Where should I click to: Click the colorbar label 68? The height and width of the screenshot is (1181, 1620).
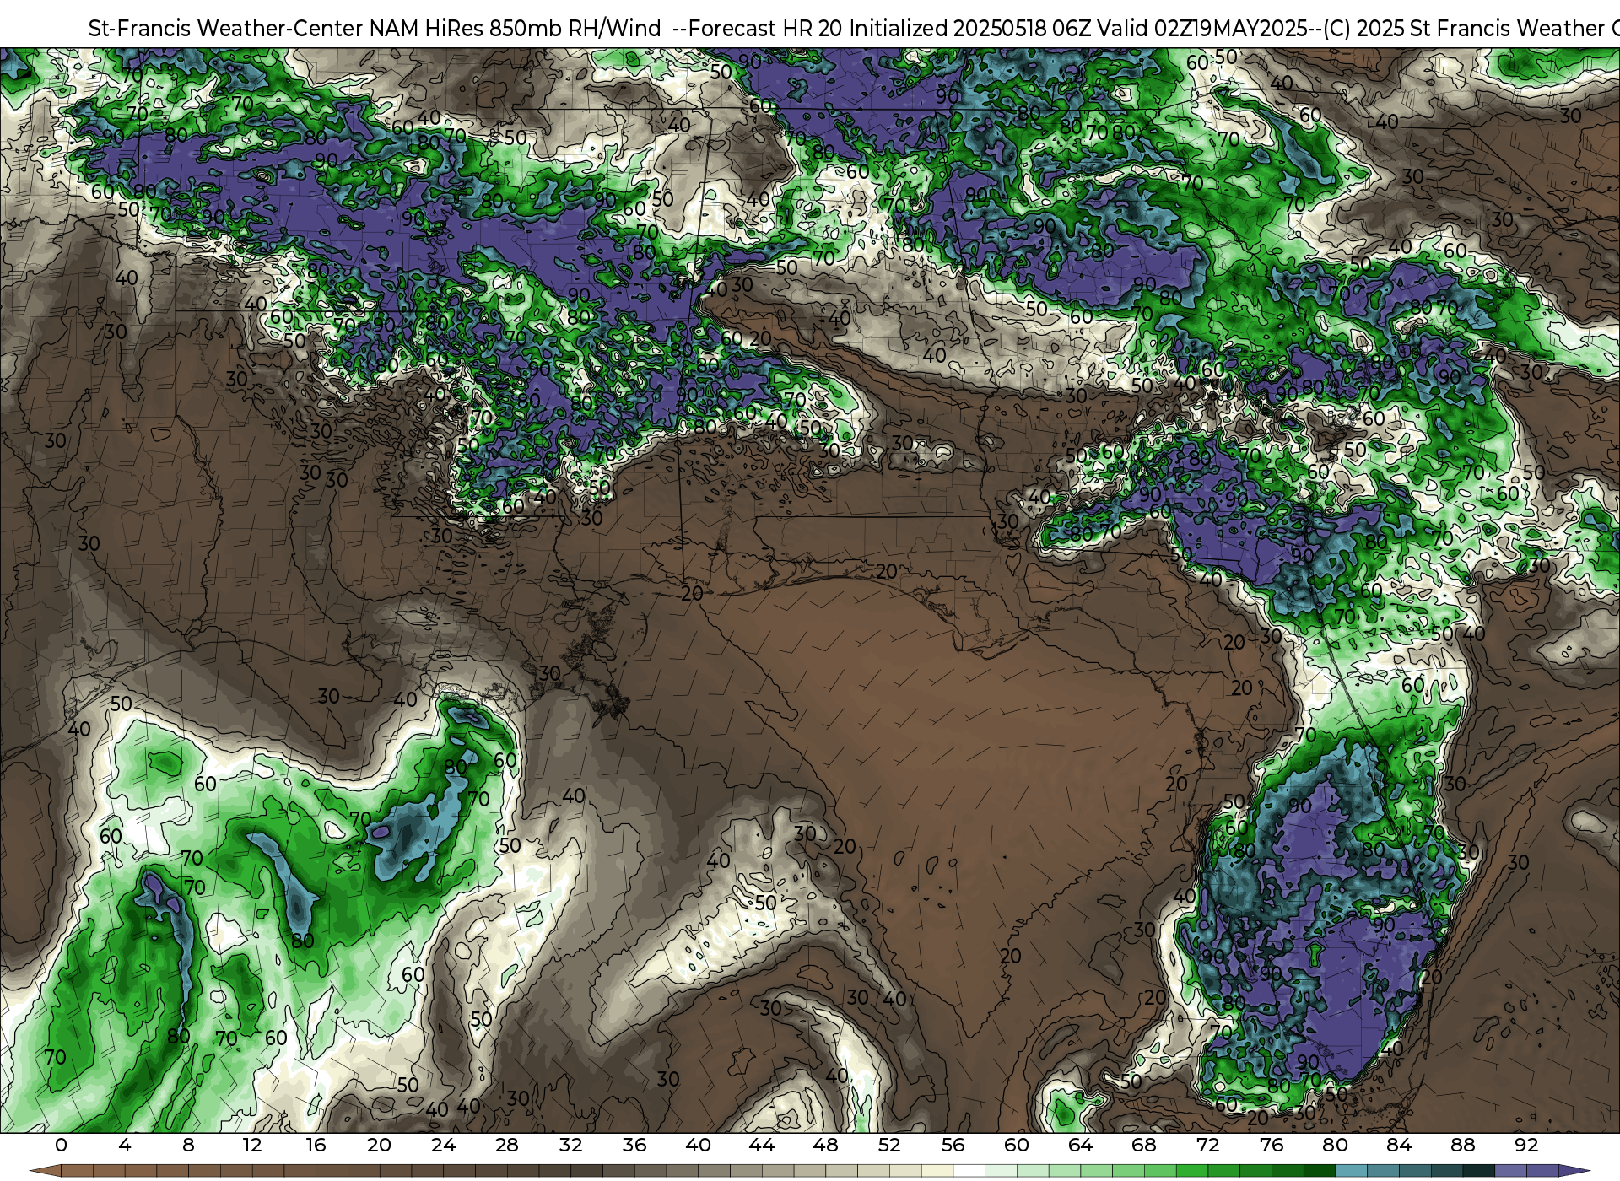pos(1144,1146)
